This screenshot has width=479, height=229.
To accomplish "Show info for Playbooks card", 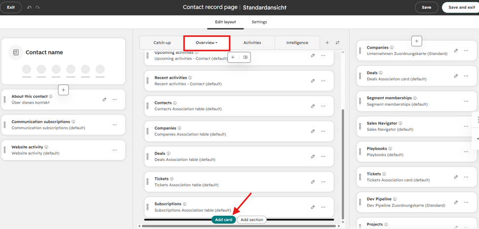I will [390, 149].
